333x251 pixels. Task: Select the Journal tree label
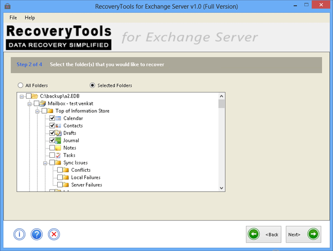pos(71,140)
